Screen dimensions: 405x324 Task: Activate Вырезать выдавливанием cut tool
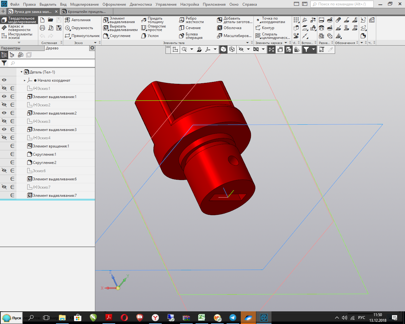(x=120, y=28)
